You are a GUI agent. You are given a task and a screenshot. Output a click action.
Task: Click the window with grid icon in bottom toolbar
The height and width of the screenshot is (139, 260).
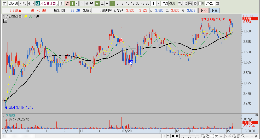tap(203, 136)
